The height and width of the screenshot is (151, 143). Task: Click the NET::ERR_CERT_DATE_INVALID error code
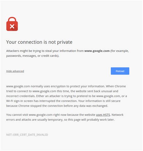click(x=27, y=135)
